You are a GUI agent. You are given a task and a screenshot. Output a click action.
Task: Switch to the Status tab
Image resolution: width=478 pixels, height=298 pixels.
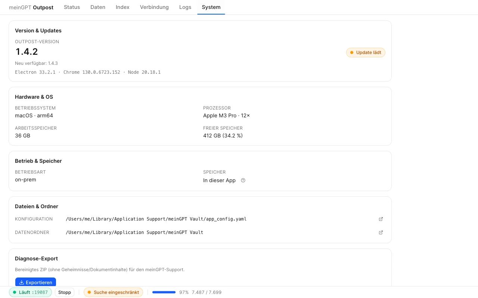72,7
